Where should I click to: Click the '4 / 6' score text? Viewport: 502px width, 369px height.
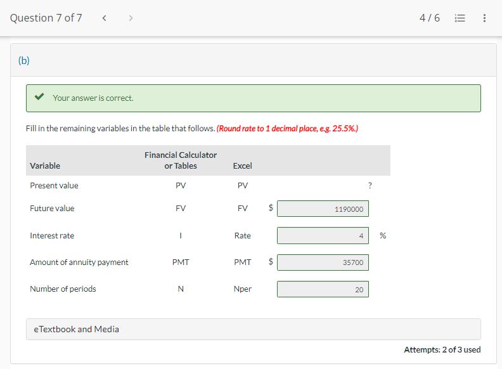(x=430, y=18)
